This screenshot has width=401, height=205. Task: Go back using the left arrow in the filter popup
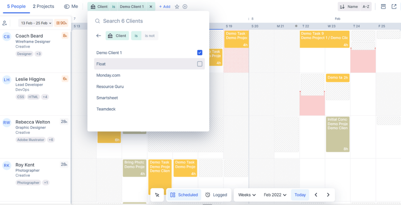point(99,36)
